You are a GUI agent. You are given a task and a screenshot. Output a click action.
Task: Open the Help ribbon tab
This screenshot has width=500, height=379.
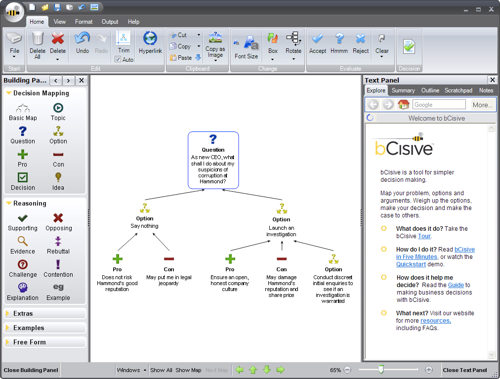133,22
